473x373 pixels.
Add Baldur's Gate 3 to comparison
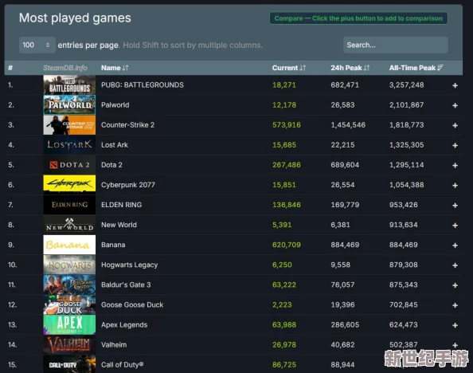455,285
